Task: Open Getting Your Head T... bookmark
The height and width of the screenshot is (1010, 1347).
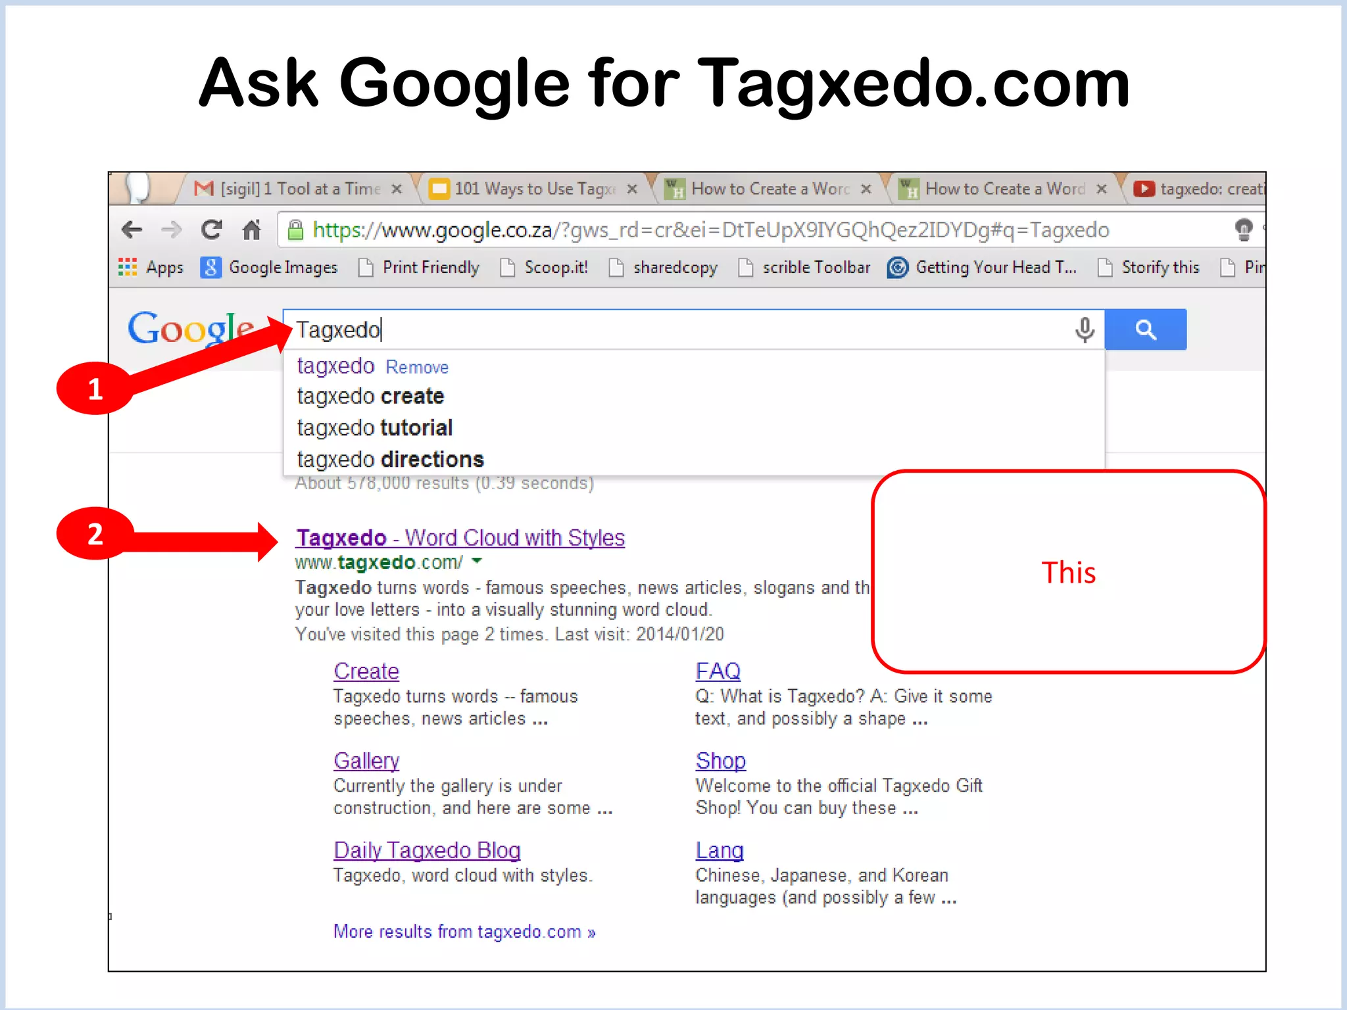Action: click(x=982, y=267)
